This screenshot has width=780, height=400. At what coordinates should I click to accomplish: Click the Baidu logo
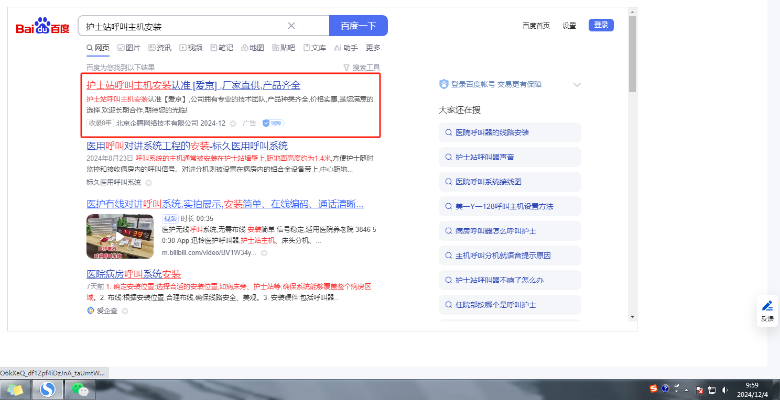click(42, 26)
